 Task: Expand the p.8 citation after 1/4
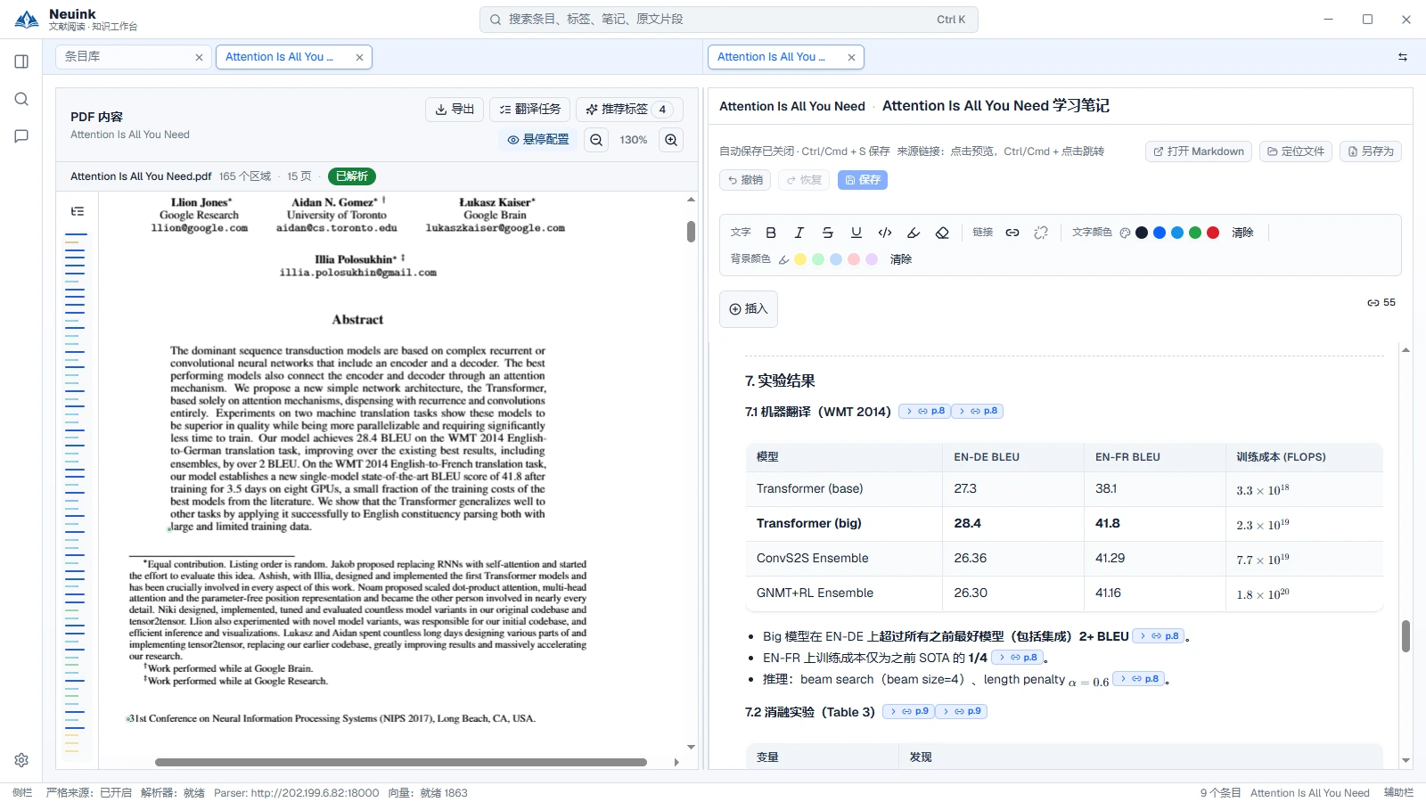1017,658
